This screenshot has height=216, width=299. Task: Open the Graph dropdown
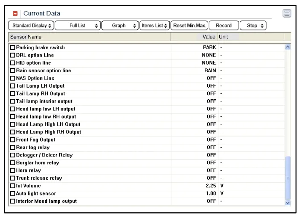(x=120, y=26)
